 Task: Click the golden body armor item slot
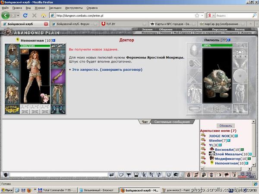point(12,94)
